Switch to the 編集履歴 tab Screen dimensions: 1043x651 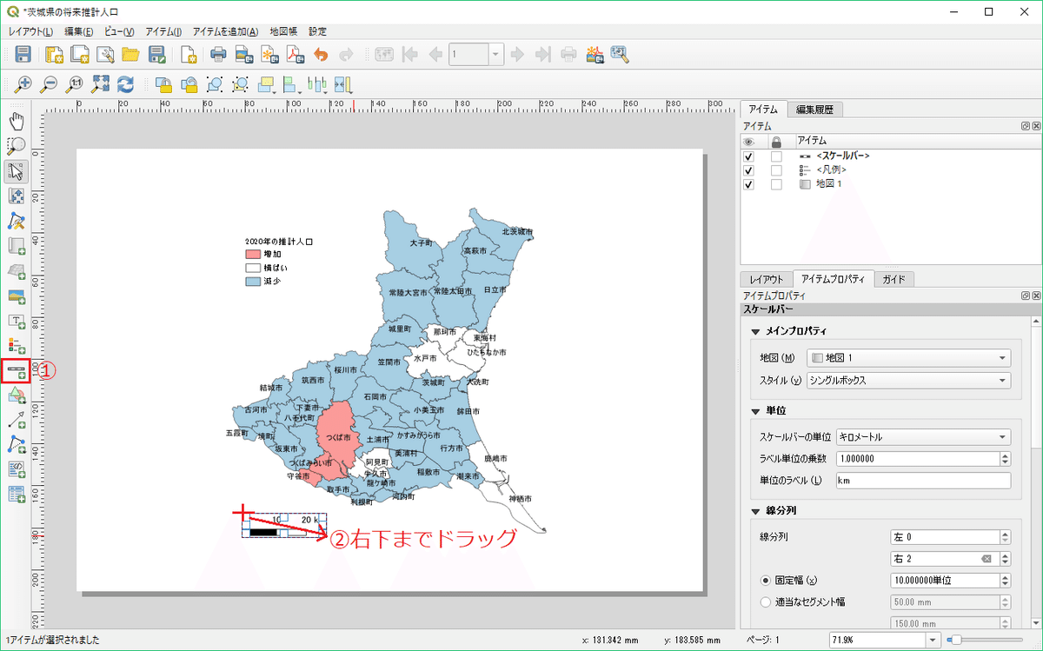coord(814,109)
